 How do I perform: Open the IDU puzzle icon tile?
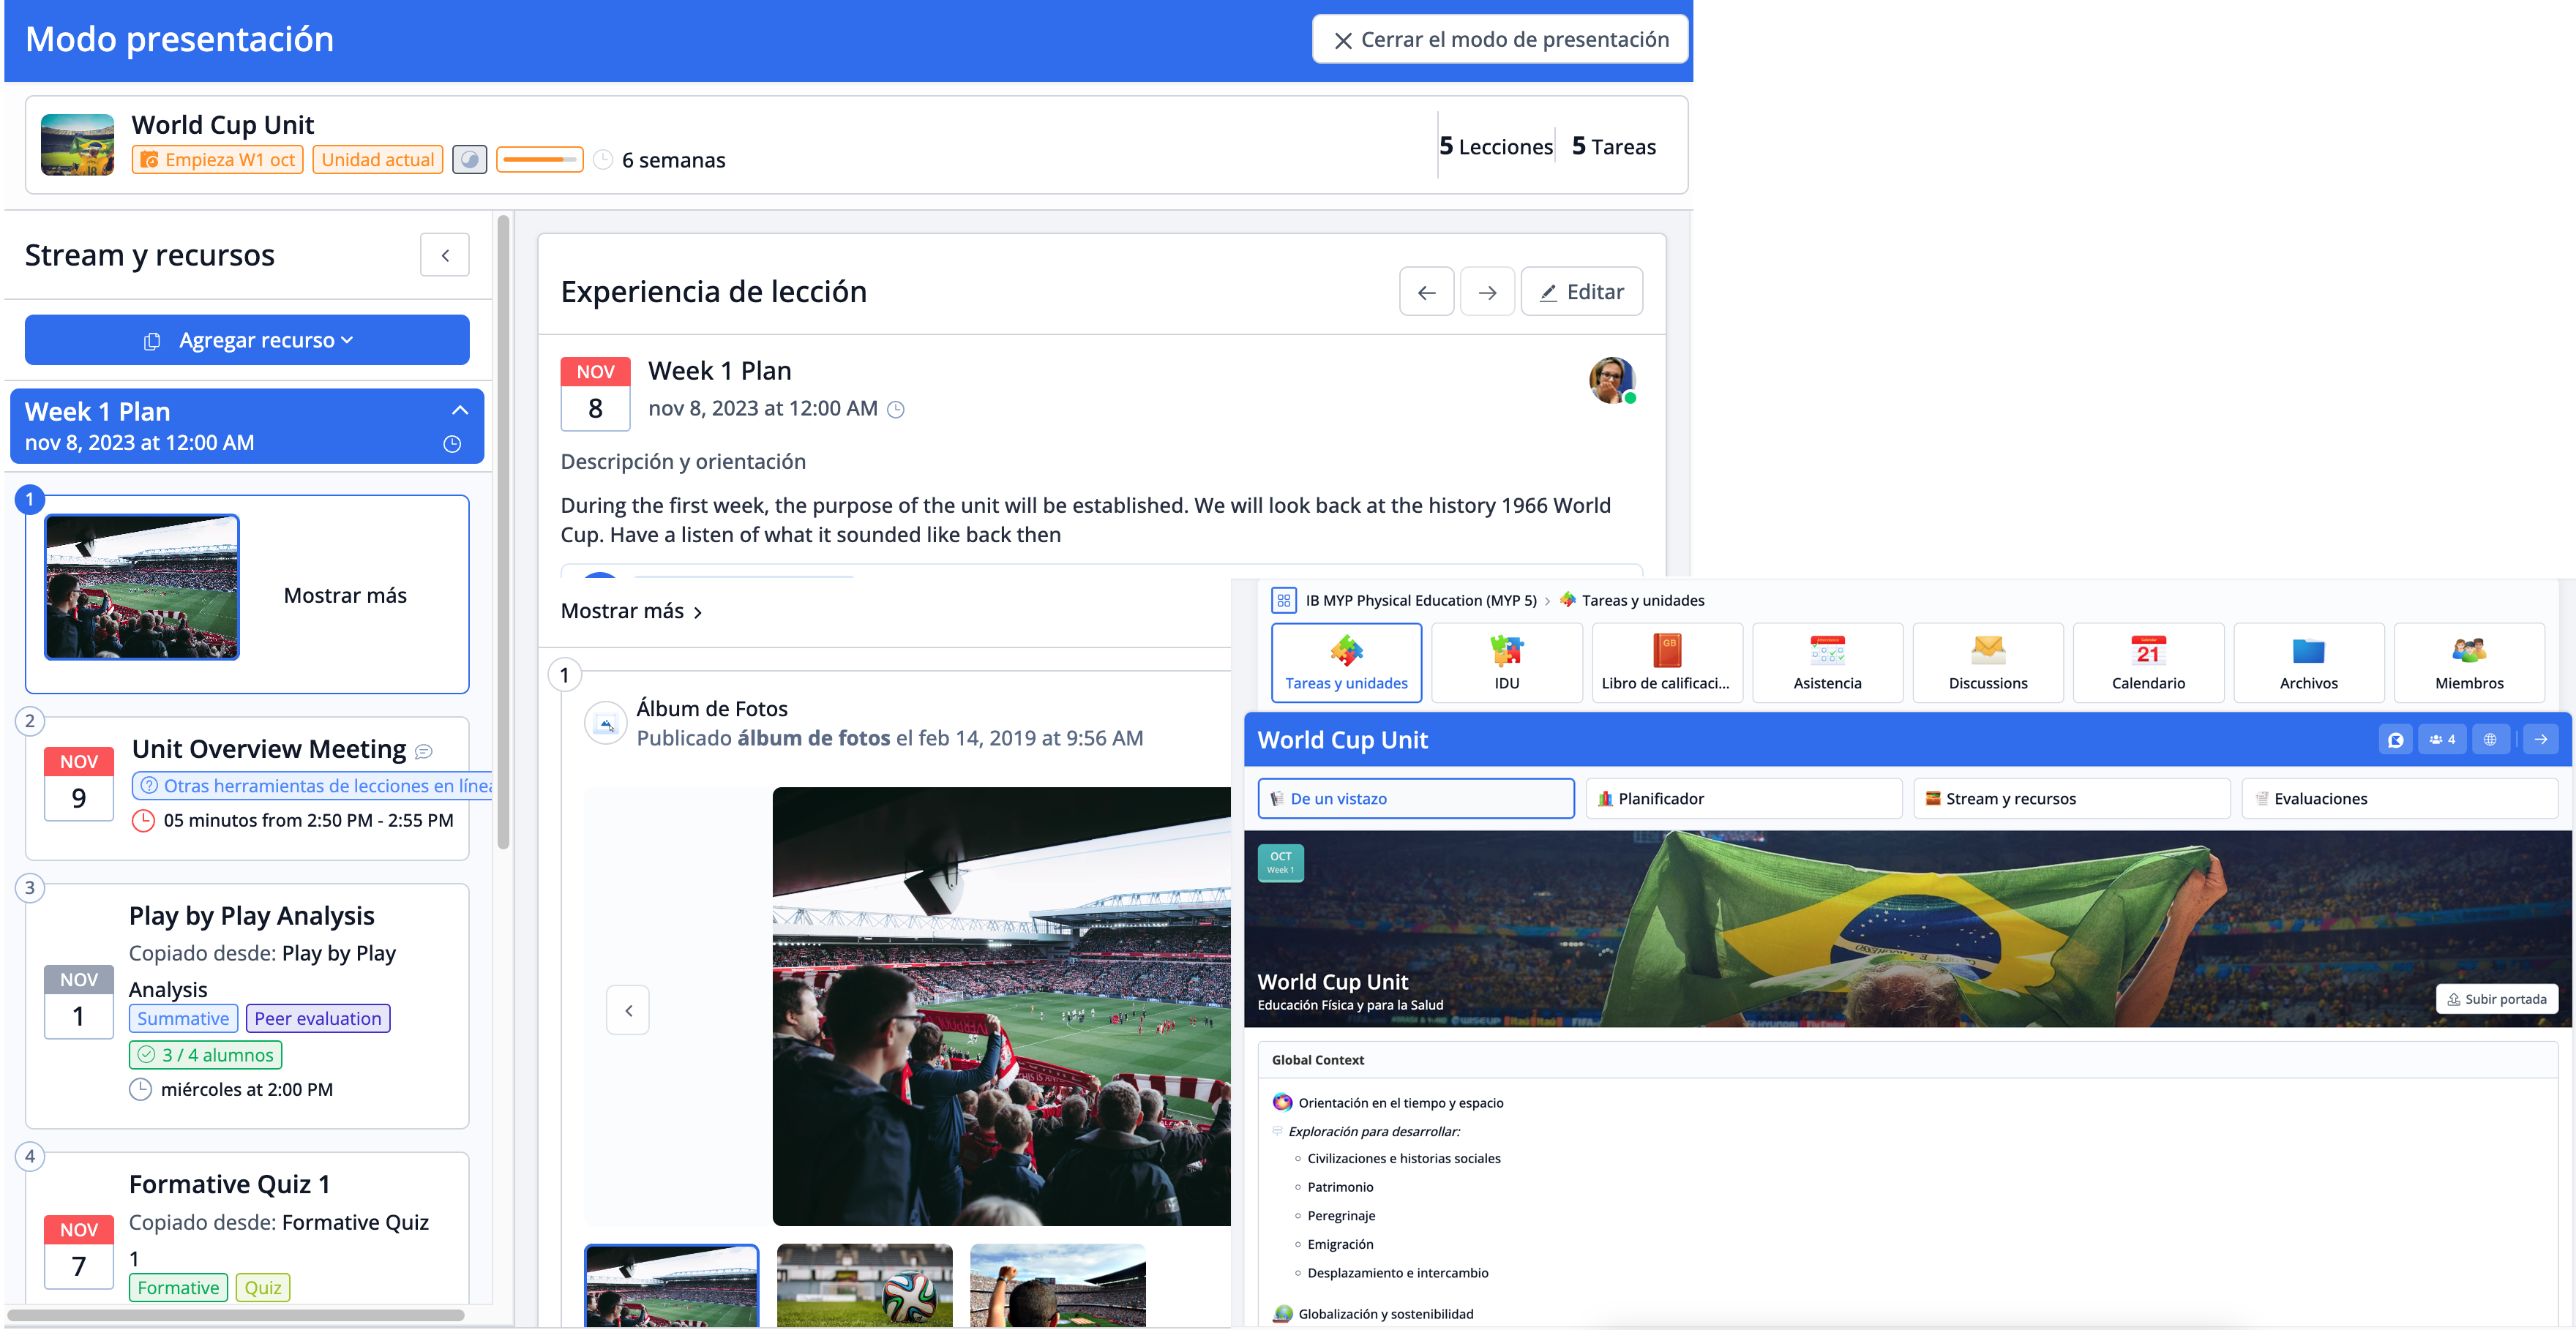tap(1506, 662)
